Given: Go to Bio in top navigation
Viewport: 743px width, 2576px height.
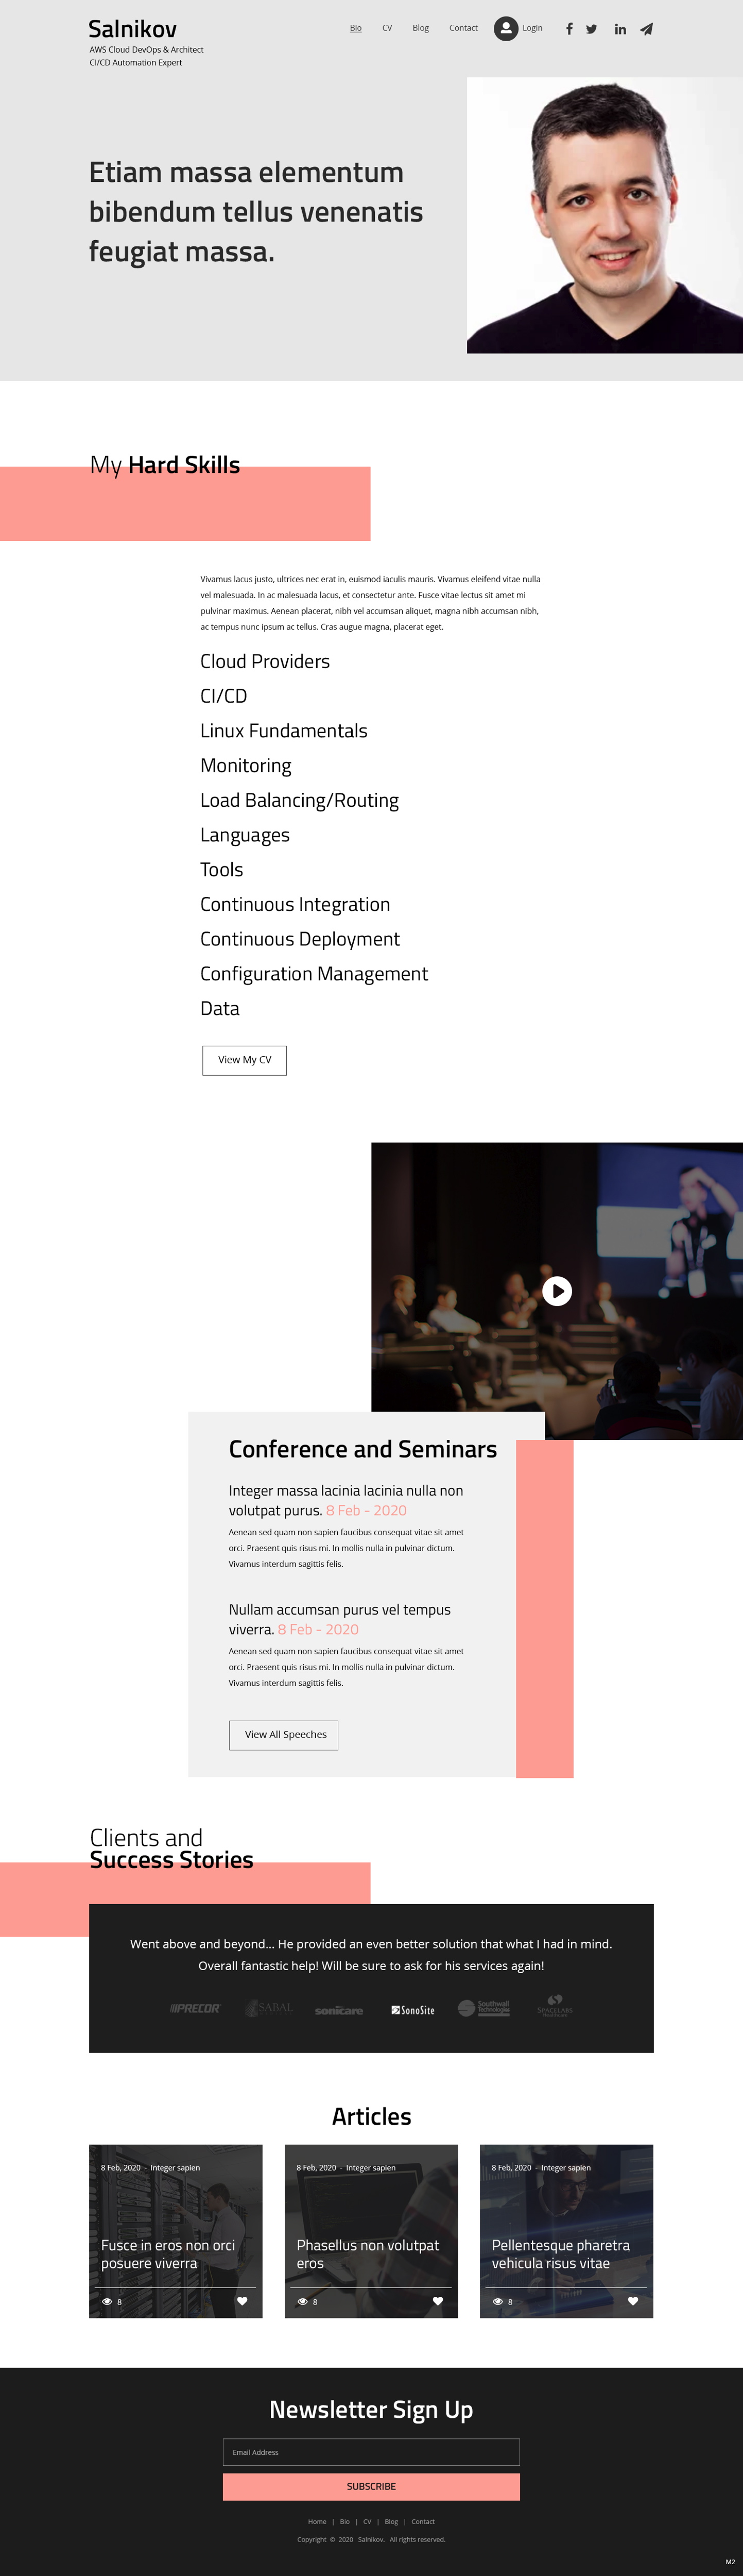Looking at the screenshot, I should [x=356, y=28].
